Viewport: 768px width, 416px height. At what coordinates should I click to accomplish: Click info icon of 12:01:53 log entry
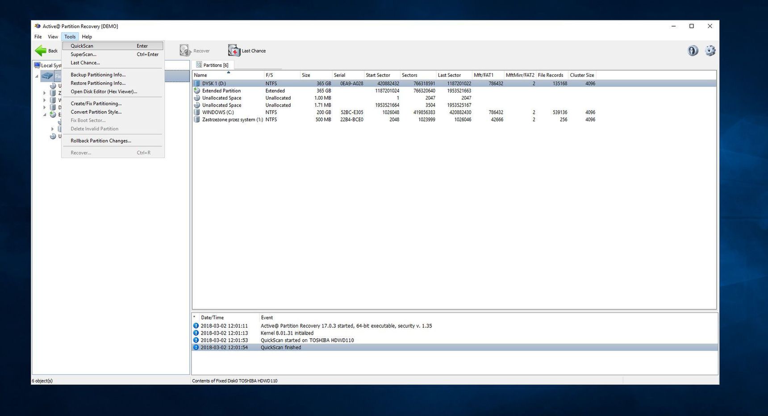click(x=196, y=340)
